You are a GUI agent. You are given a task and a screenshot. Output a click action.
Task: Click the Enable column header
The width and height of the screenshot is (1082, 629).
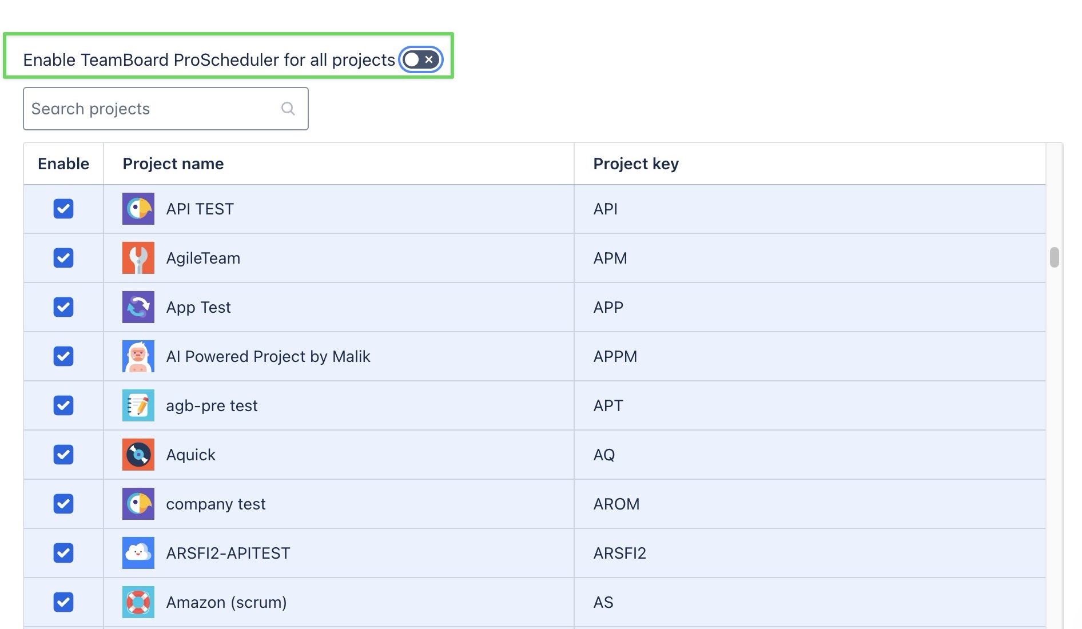[x=63, y=164]
